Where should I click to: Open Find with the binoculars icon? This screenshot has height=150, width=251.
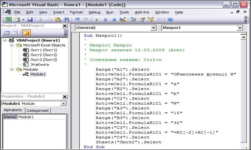tap(67, 20)
